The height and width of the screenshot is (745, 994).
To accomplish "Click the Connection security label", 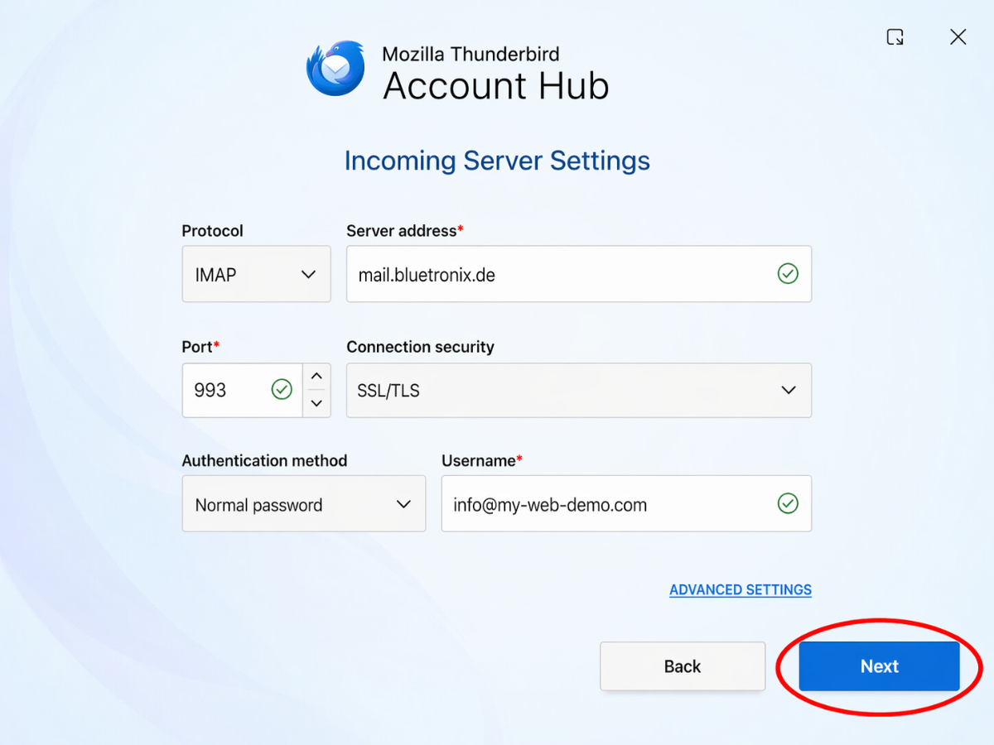I will coord(420,347).
